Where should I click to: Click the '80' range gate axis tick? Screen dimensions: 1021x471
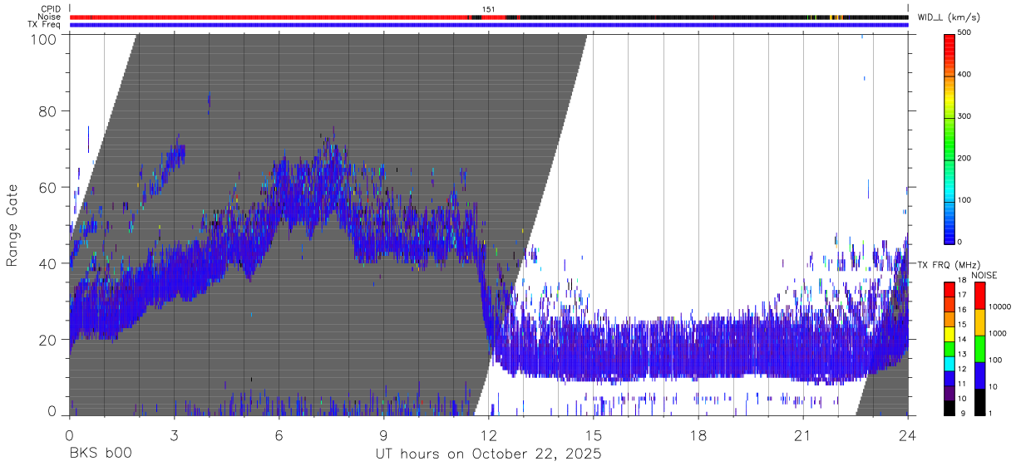[x=49, y=111]
